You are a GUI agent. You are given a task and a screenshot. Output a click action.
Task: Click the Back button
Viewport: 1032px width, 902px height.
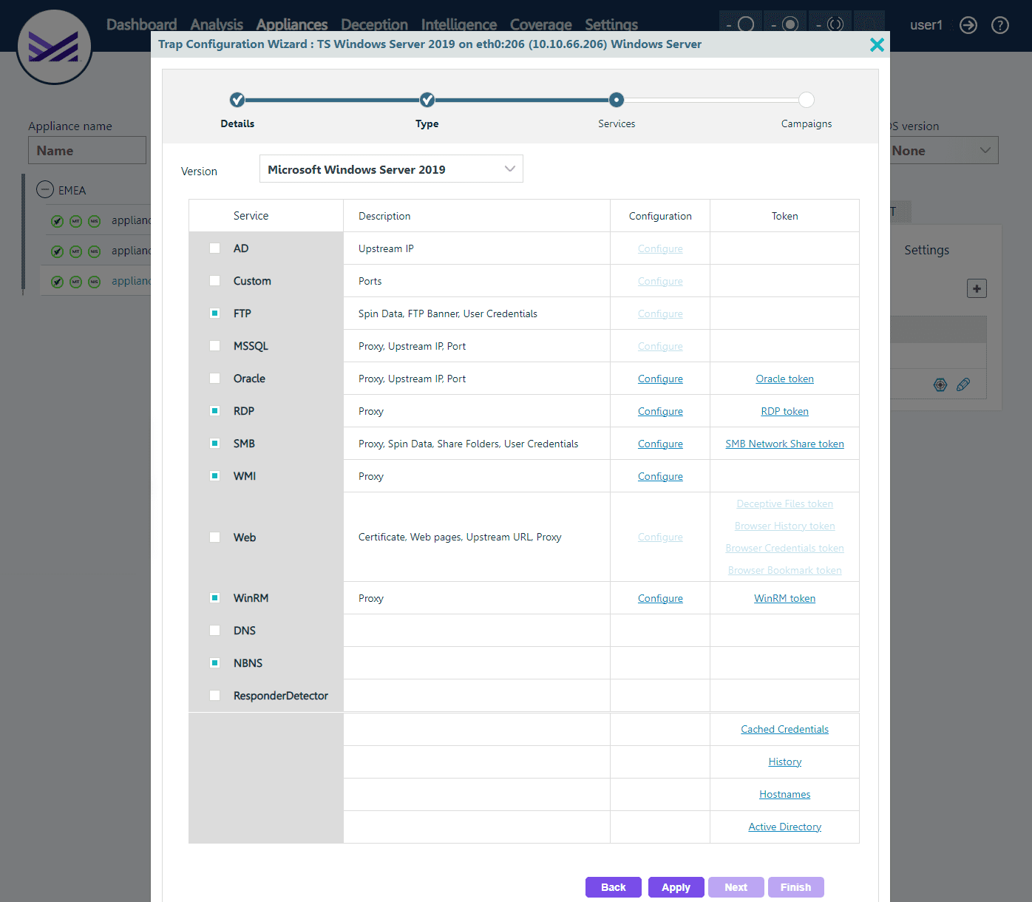(x=614, y=887)
